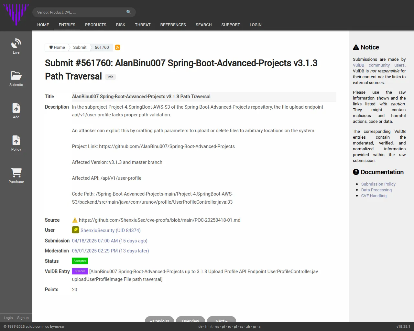Click the Submit breadcrumb
The height and width of the screenshot is (331, 414).
[x=80, y=48]
